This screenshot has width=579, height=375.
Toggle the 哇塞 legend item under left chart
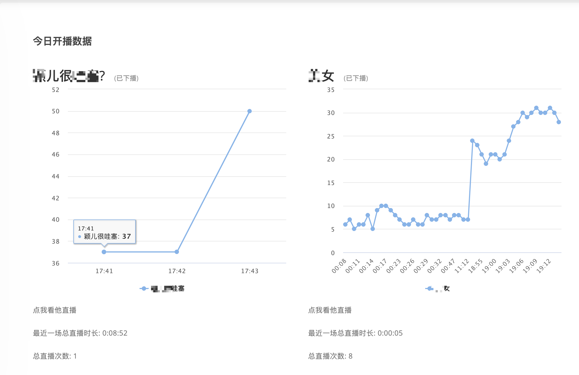click(168, 289)
